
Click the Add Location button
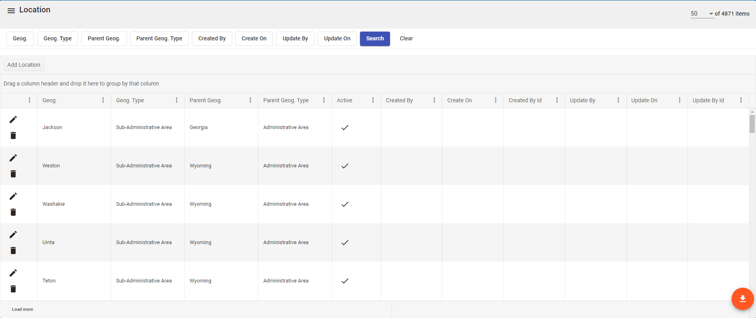(x=24, y=65)
